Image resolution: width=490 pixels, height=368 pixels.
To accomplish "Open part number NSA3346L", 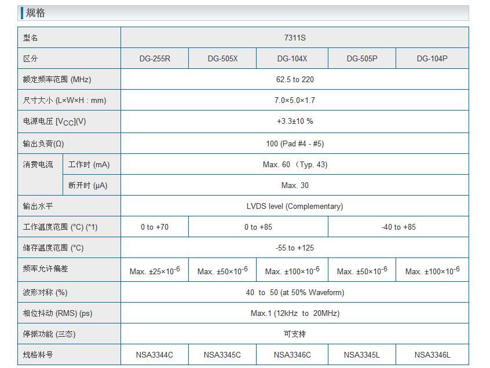I will click(432, 355).
